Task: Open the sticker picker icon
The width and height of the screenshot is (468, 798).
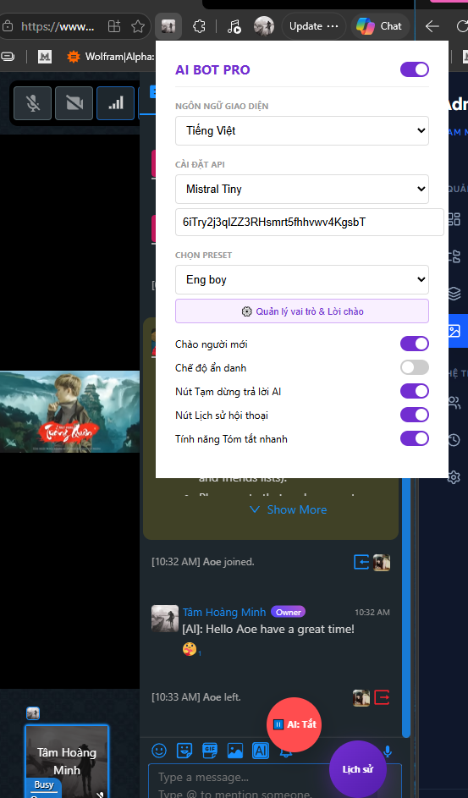Action: click(184, 750)
